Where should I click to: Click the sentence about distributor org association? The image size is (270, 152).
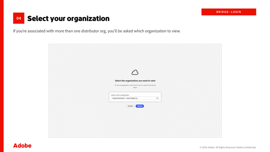(x=97, y=31)
